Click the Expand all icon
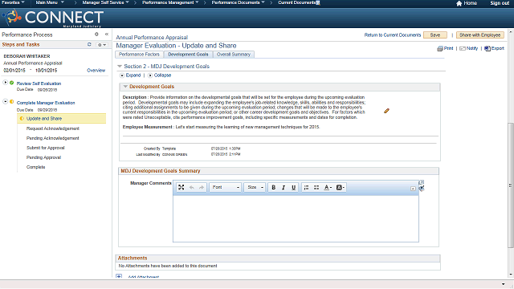Image resolution: width=514 pixels, height=289 pixels. point(122,75)
